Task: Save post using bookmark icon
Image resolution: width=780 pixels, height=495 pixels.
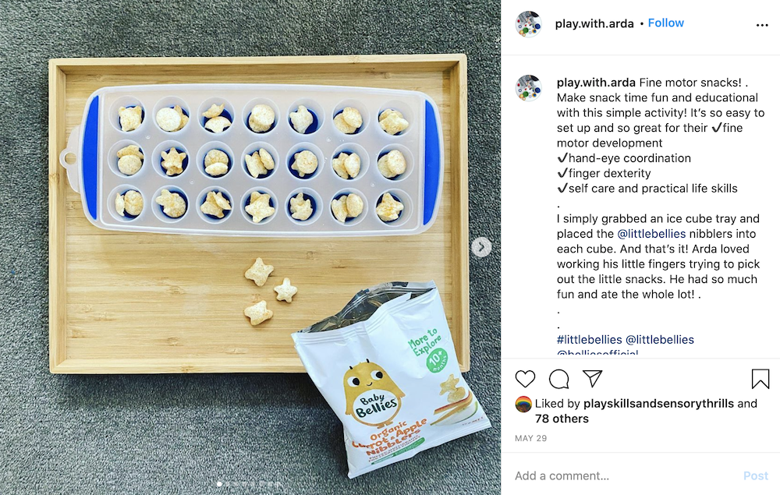Action: point(760,379)
